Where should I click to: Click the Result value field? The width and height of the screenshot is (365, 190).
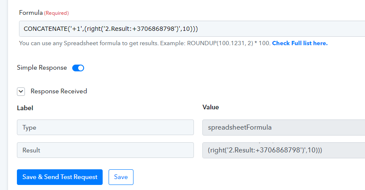(283, 150)
